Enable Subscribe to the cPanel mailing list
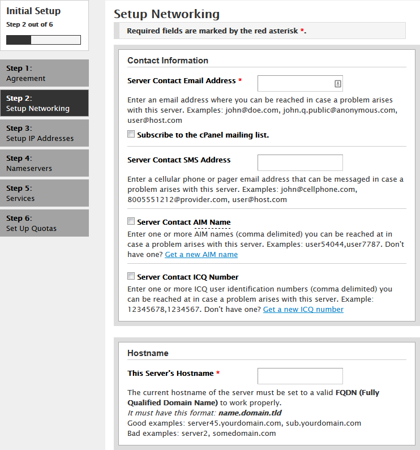The width and height of the screenshot is (420, 450). pyautogui.click(x=131, y=134)
